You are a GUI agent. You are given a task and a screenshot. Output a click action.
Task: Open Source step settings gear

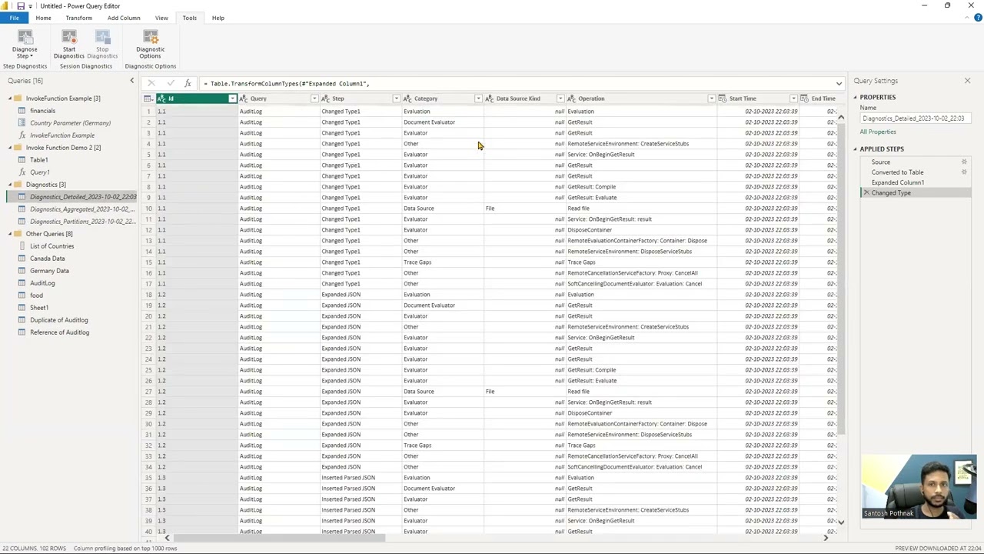tap(964, 162)
